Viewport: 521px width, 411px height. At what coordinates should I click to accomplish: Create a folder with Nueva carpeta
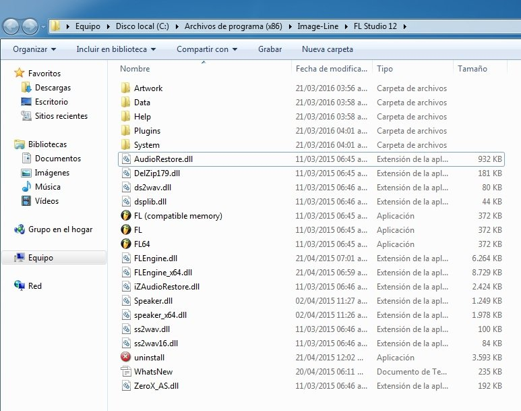(327, 49)
